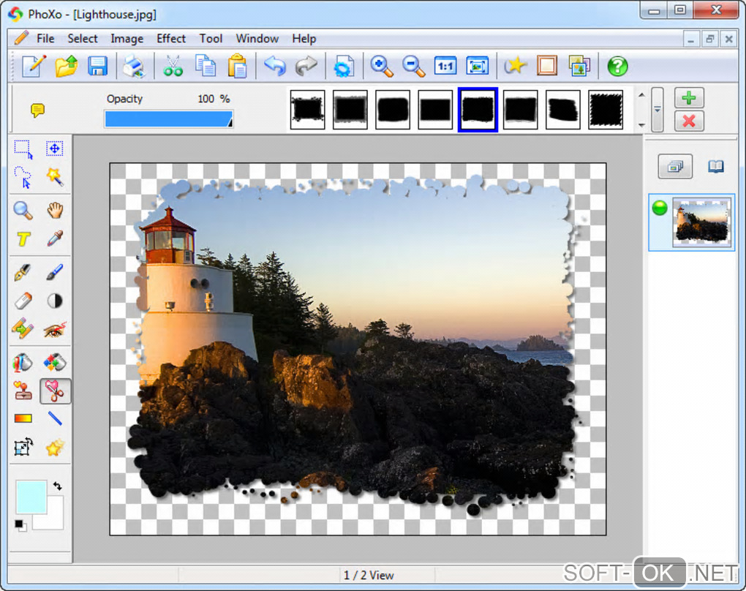Pick the Eyedropper color picker tool
The image size is (746, 591).
pyautogui.click(x=55, y=238)
